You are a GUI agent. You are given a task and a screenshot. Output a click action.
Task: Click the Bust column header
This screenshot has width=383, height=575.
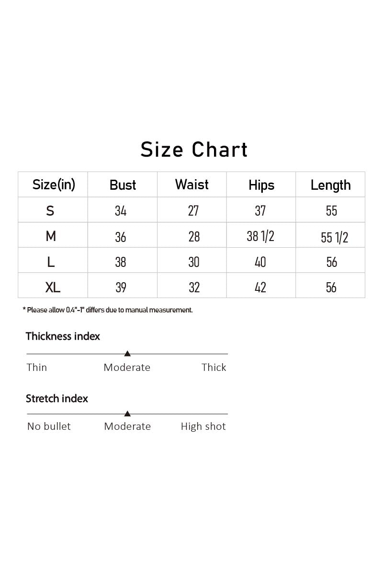pos(123,185)
